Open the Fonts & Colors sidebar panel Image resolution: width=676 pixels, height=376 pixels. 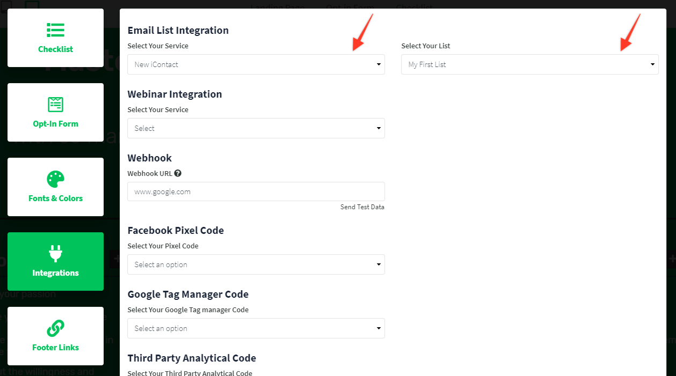55,187
